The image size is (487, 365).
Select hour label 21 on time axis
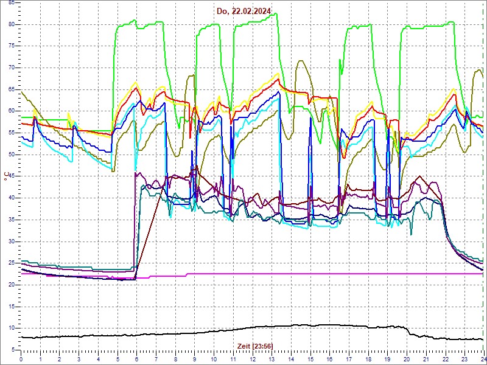point(426,359)
